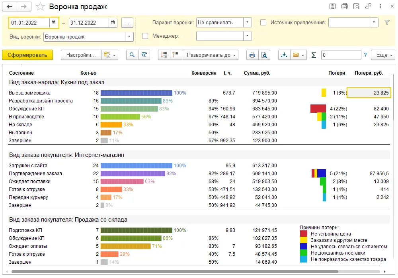Screen dimensions: 398x278
Task: Click the back navigation arrow
Action: coord(10,7)
